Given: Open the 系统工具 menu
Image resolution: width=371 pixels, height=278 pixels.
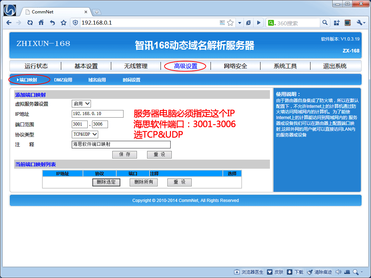Looking at the screenshot, I should point(285,66).
